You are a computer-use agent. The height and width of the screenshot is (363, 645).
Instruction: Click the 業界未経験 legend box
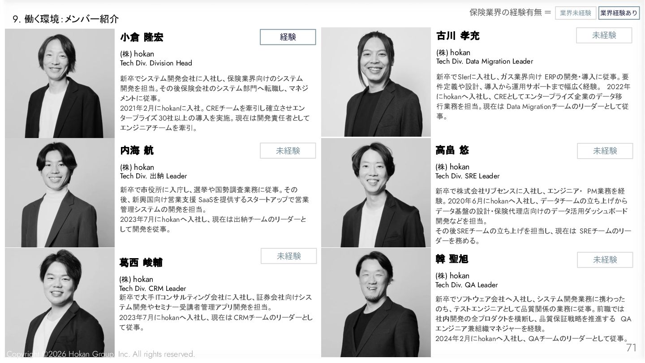click(x=576, y=13)
